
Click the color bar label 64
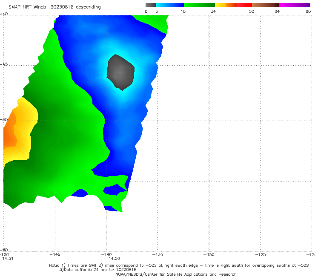point(277,11)
